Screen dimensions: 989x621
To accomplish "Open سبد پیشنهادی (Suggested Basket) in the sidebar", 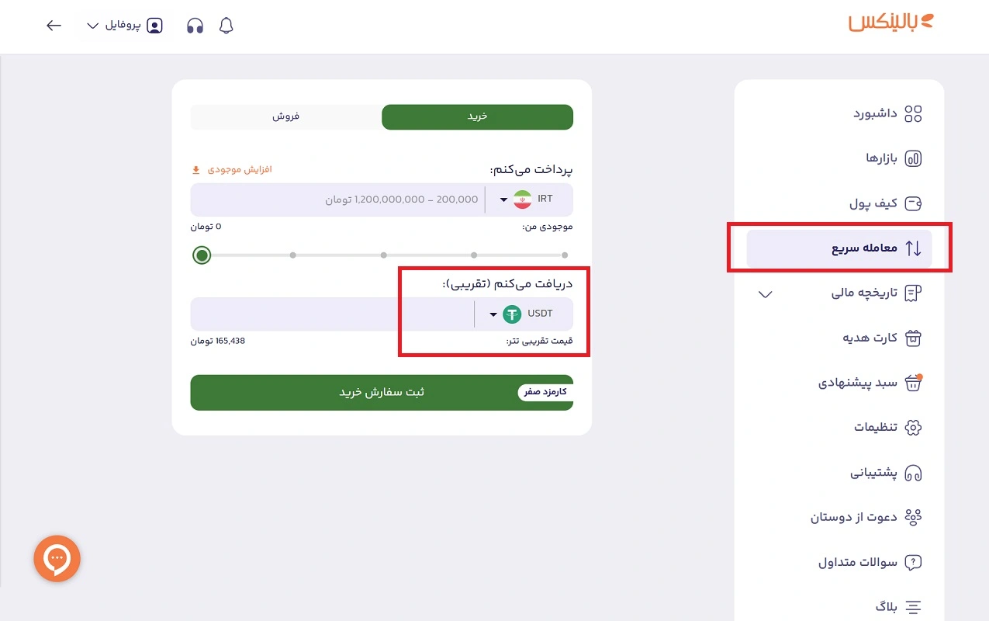I will [x=877, y=382].
